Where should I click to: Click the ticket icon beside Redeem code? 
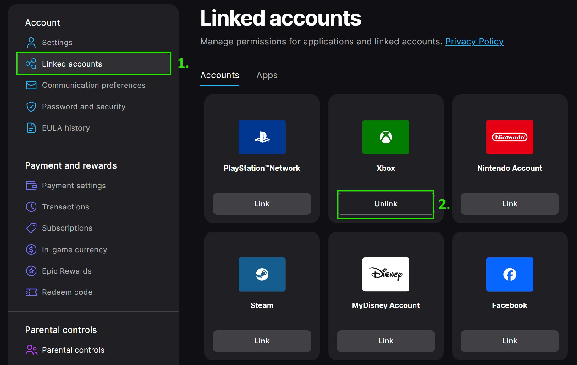(31, 292)
